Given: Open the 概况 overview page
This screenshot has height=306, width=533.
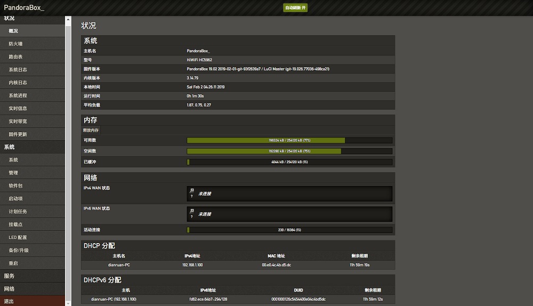Looking at the screenshot, I should (33, 30).
